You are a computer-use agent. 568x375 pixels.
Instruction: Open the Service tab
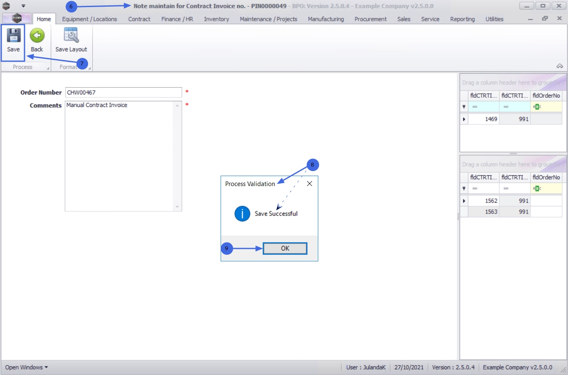[430, 19]
